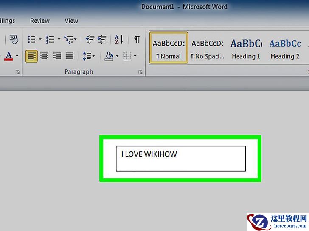This screenshot has height=231, width=309.
Task: Click the Document1 - Microsoft Word title
Action: pyautogui.click(x=184, y=7)
